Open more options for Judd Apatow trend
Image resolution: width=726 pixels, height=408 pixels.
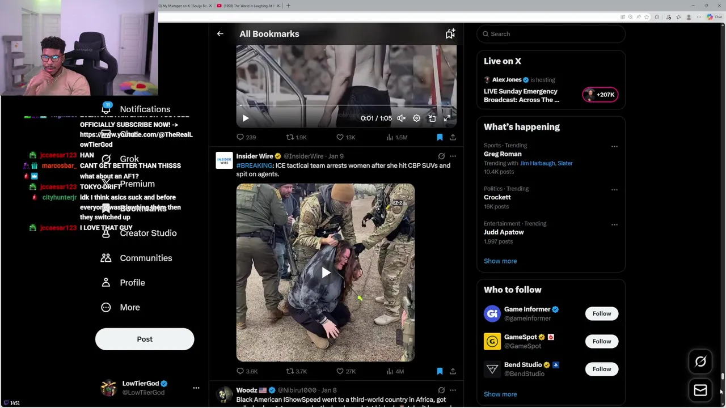614,224
